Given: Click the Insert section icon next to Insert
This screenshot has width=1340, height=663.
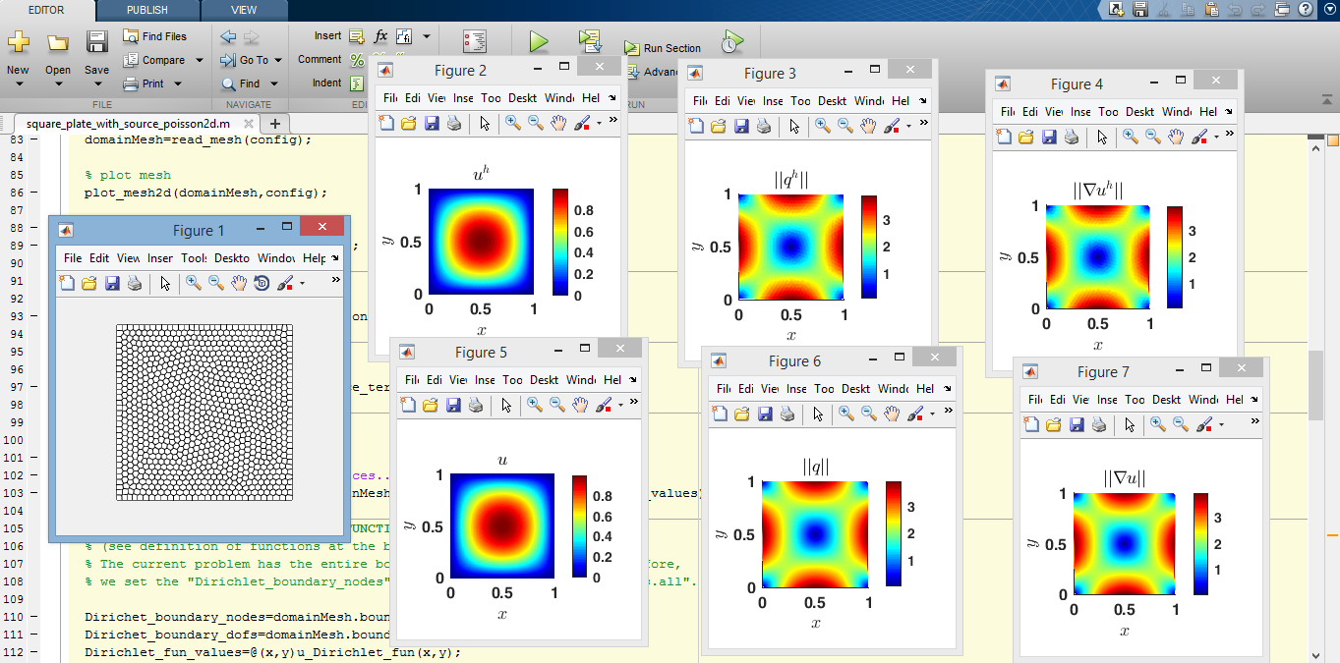Looking at the screenshot, I should (356, 36).
